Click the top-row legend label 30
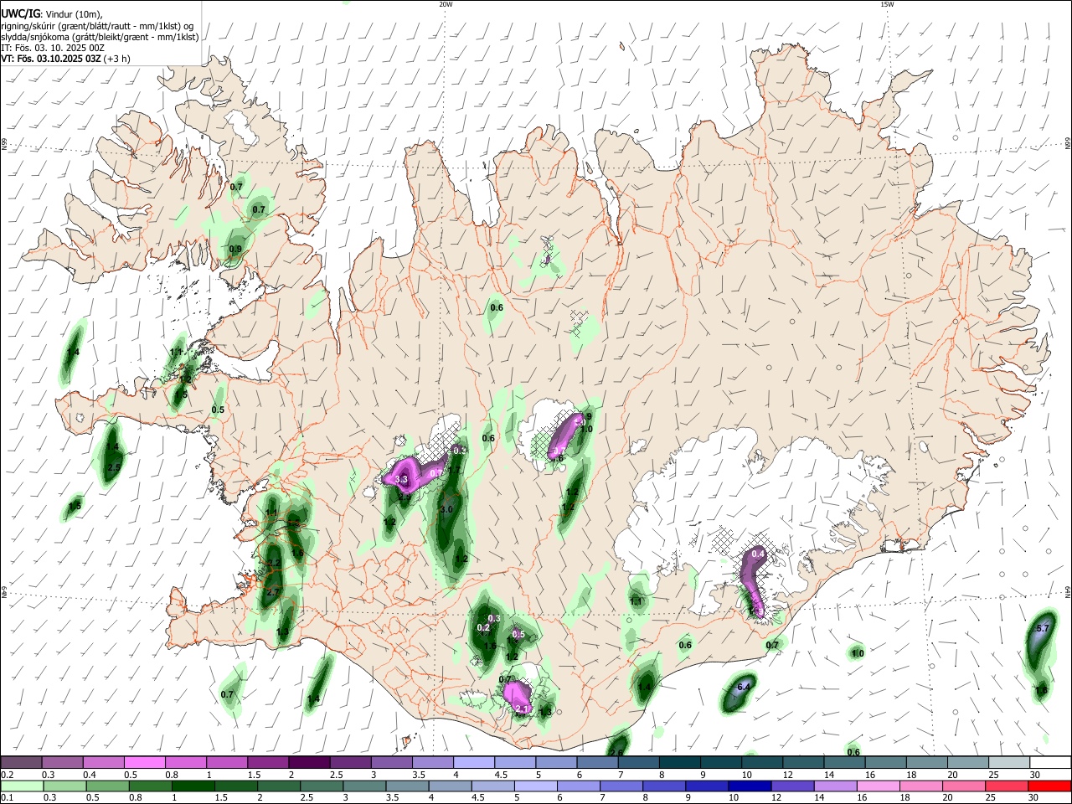The height and width of the screenshot is (804, 1072). pos(1036,775)
